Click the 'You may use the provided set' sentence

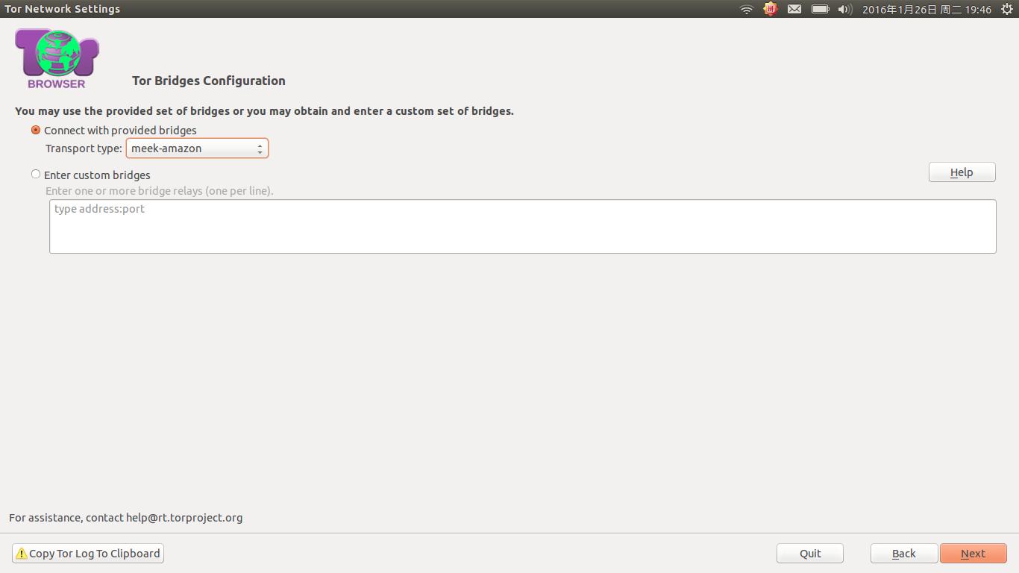[x=264, y=111]
